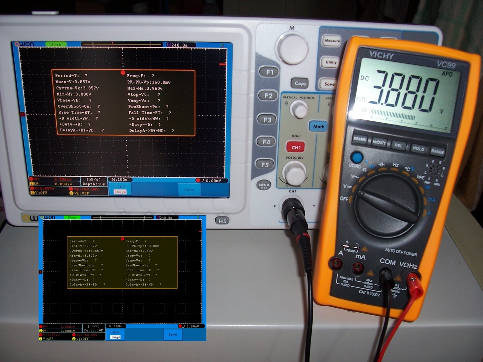The image size is (483, 362).
Task: Click Max~Ma:3.960v on the oscilloscope screen
Action: [x=145, y=88]
